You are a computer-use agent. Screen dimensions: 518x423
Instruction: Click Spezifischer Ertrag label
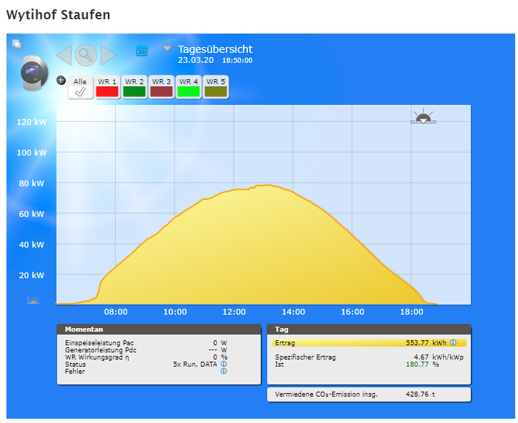305,357
